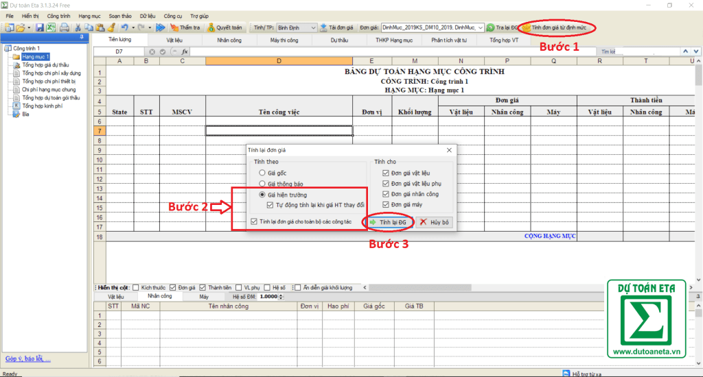Image resolution: width=703 pixels, height=377 pixels.
Task: Select Tổng hợp kinh phí tree item
Action: (x=42, y=106)
